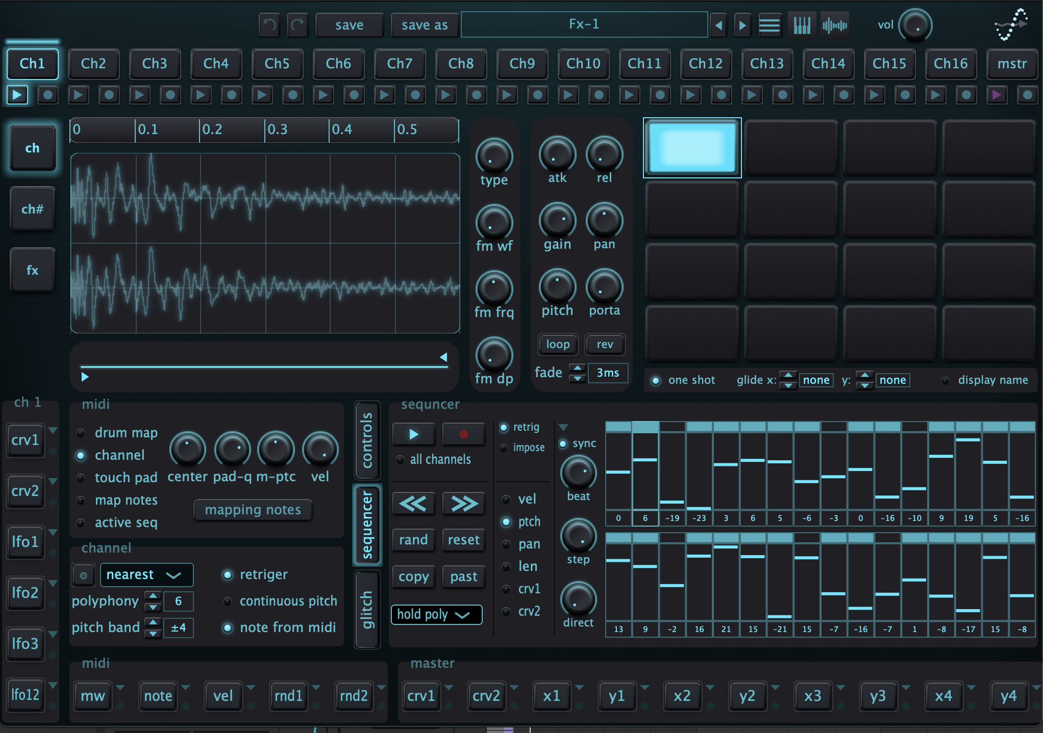The image size is (1043, 733).
Task: Show the waveform view icon
Action: tap(835, 25)
